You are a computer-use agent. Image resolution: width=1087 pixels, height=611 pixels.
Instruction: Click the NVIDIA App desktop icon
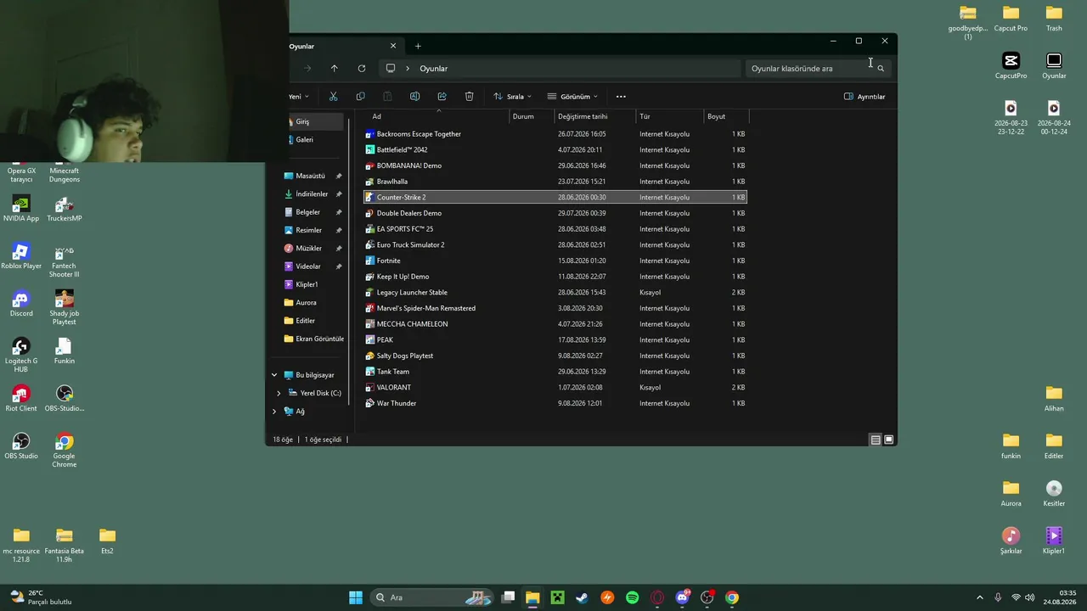click(21, 209)
